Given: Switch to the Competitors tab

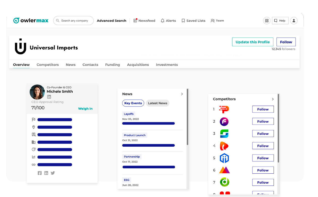Looking at the screenshot, I should point(48,65).
